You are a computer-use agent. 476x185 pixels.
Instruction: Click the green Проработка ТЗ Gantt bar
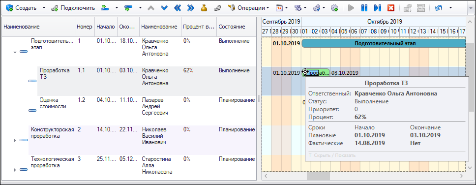coord(316,73)
